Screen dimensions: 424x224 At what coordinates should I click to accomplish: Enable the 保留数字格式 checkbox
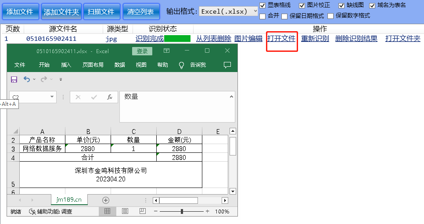click(331, 16)
